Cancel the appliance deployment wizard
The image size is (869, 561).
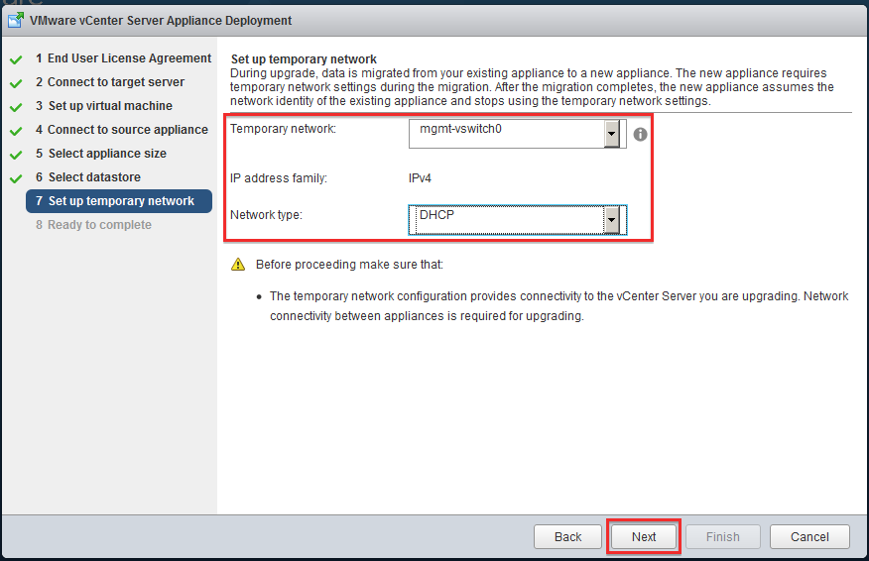tap(809, 536)
